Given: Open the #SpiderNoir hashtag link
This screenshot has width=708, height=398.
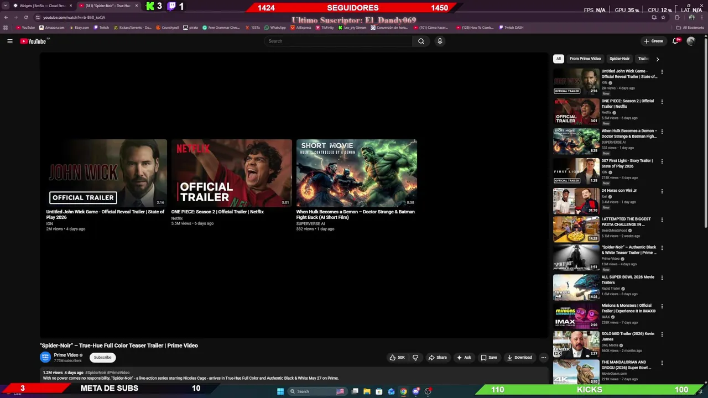Looking at the screenshot, I should point(95,373).
